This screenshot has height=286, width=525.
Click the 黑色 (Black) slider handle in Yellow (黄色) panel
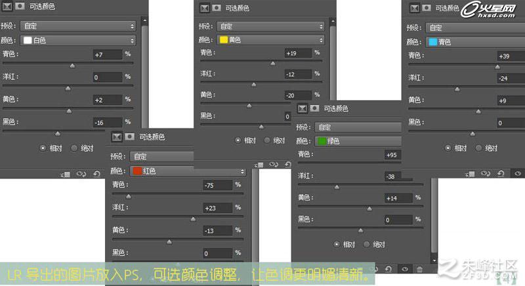click(x=261, y=127)
